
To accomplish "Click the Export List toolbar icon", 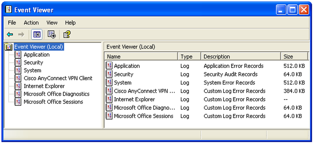I will point(52,35).
